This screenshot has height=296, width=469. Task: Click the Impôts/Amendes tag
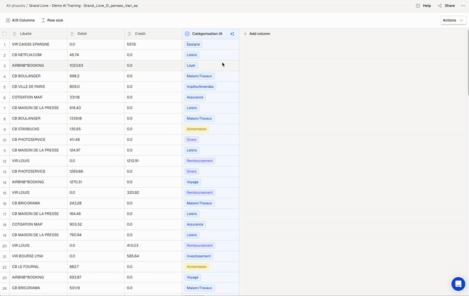coord(200,87)
